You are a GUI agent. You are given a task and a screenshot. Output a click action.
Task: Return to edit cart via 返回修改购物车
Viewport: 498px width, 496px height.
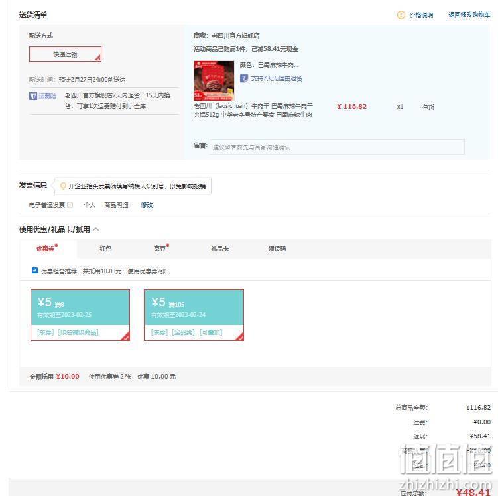point(469,15)
